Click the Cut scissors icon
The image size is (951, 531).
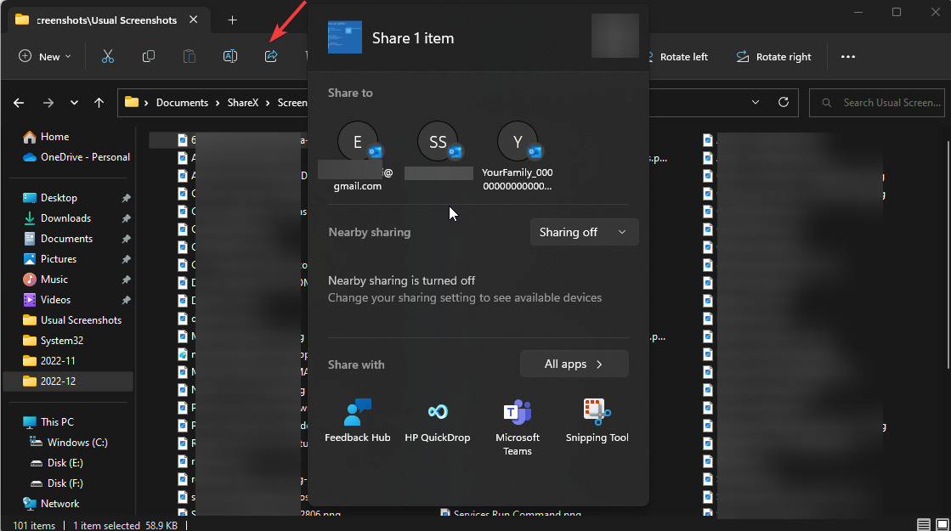(x=108, y=56)
